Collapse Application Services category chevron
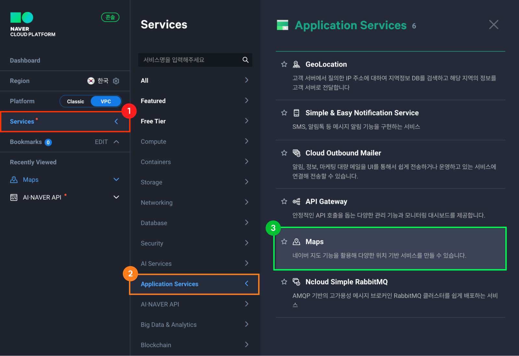 click(x=247, y=284)
